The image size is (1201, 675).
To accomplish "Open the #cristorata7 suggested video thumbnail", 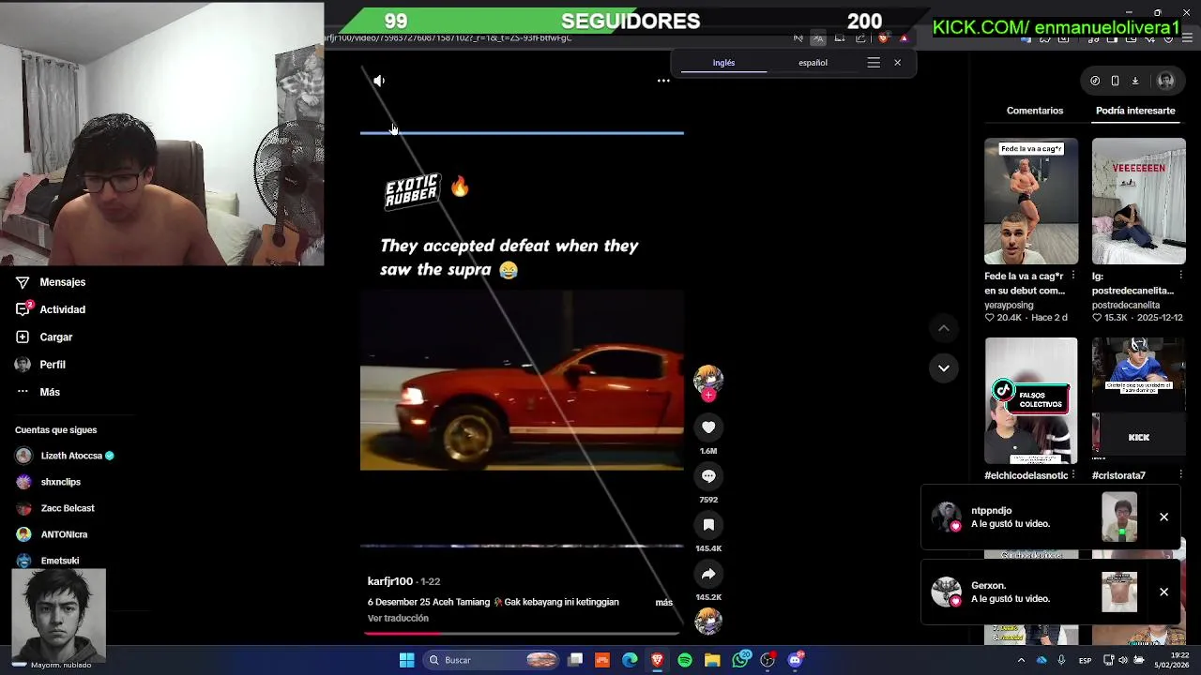I will coord(1139,401).
